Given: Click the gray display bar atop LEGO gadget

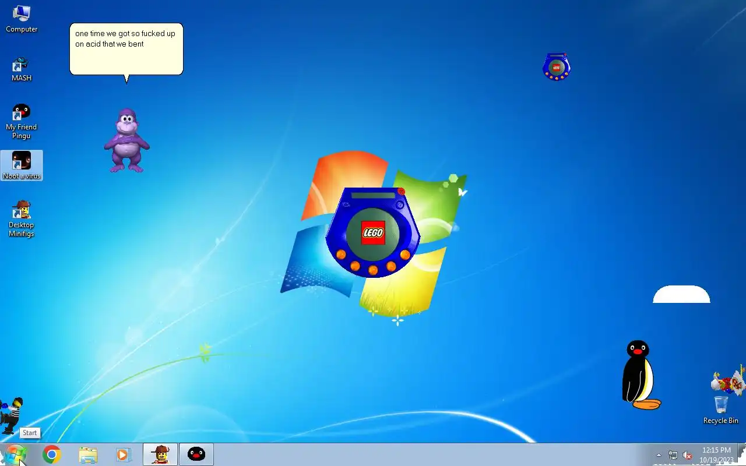Looking at the screenshot, I should [x=373, y=195].
